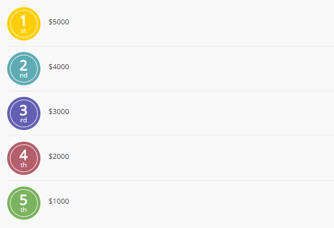This screenshot has width=334, height=228.
Task: Click the "th" suffix in the green badge
Action: tap(23, 210)
